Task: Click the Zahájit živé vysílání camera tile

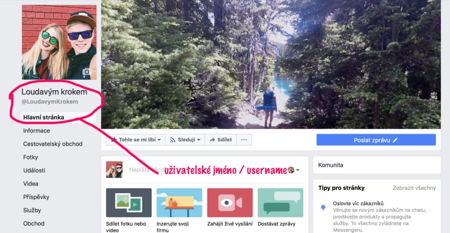Action: pyautogui.click(x=230, y=203)
